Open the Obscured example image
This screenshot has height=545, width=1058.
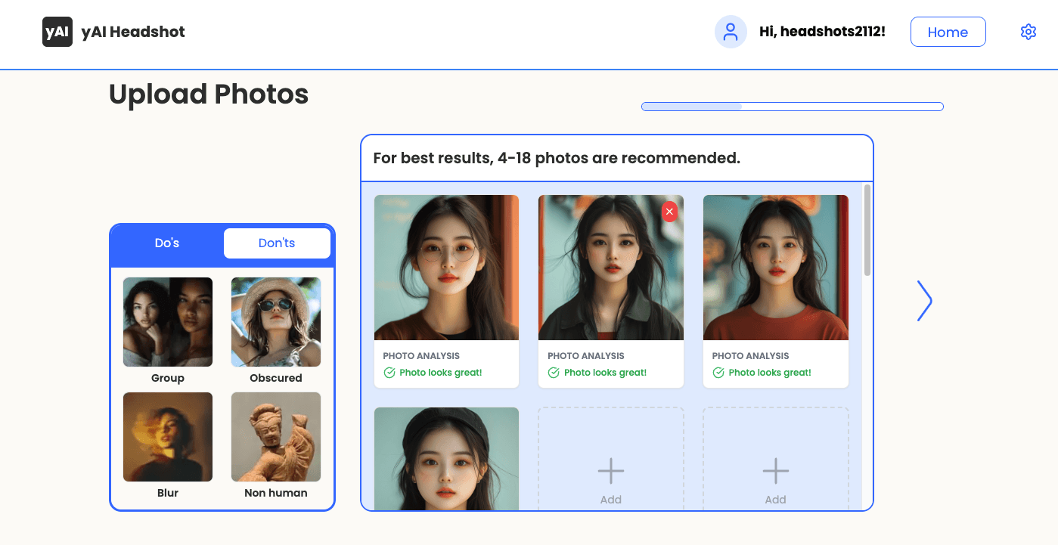276,322
